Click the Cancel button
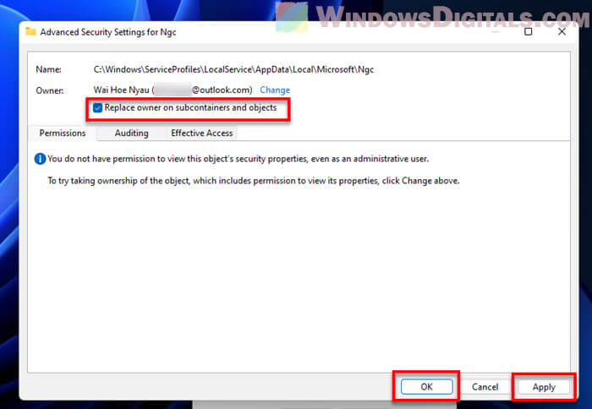592x409 pixels. [485, 387]
